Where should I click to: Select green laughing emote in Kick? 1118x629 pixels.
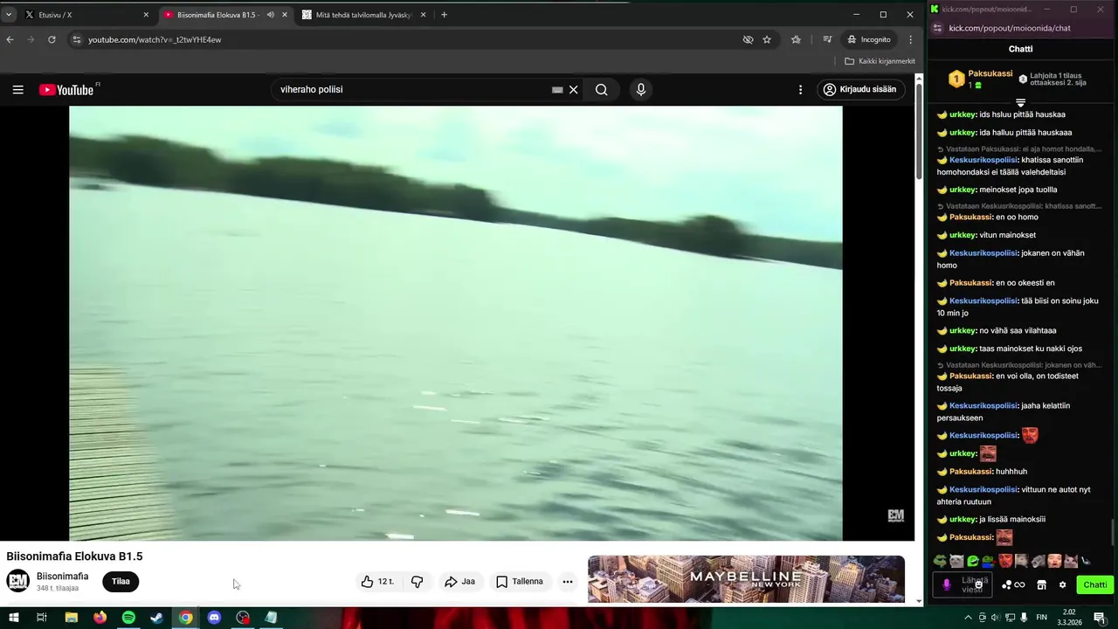[x=972, y=561]
